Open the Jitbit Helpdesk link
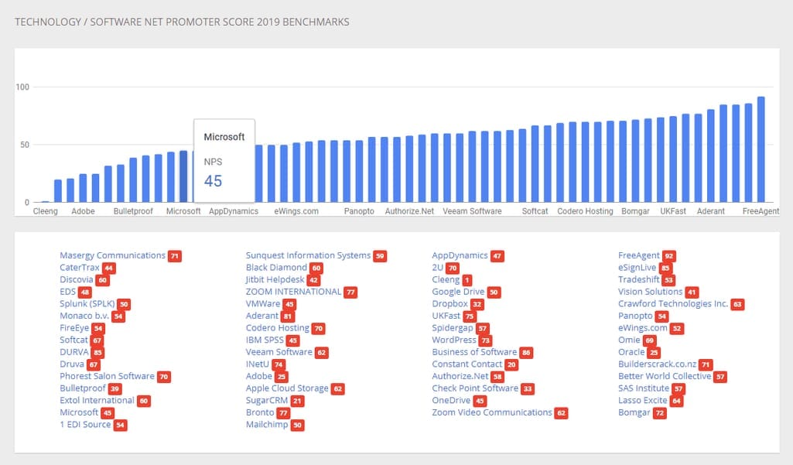The width and height of the screenshot is (793, 465). [275, 280]
